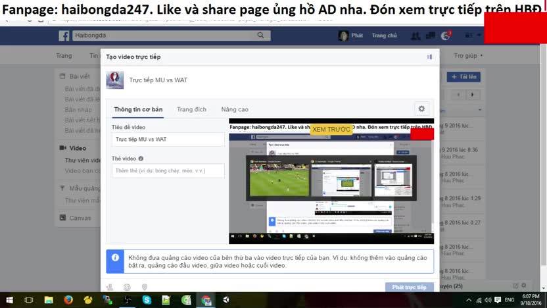The width and height of the screenshot is (547, 308).
Task: Open the messages icon
Action: 430,36
